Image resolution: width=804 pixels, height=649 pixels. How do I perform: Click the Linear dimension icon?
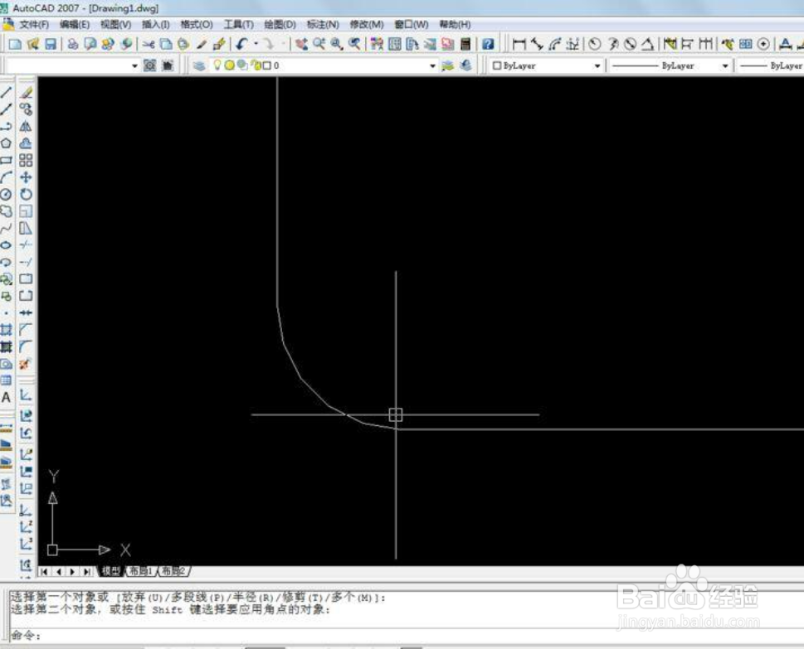[519, 44]
